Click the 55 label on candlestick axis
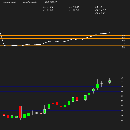Image resolution: width=130 pixels, height=130 pixels. (122, 120)
